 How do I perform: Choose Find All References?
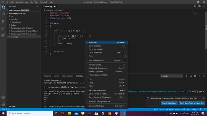pyautogui.click(x=107, y=60)
